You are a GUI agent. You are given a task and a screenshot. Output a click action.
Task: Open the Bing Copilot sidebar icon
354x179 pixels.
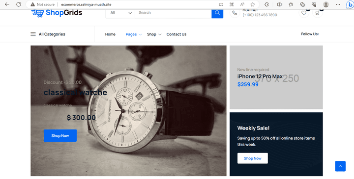click(x=350, y=4)
